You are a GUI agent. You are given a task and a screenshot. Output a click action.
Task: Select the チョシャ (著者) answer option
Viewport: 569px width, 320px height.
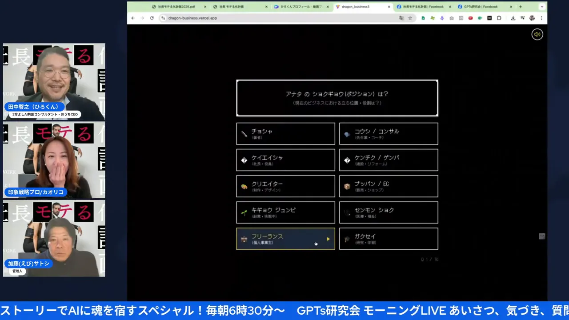click(285, 133)
